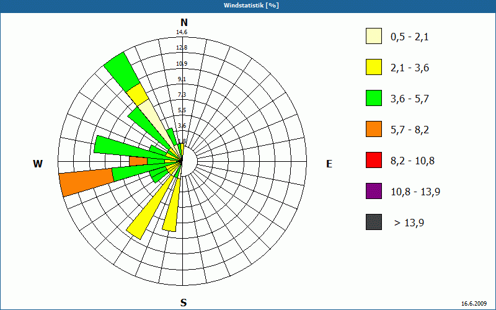This screenshot has height=310, width=496.
Task: Click the legend label '2,1 - 3,6'
Action: click(410, 68)
